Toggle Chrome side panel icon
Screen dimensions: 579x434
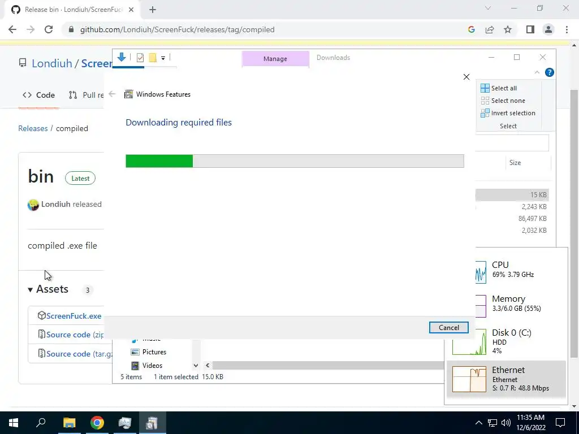pos(530,29)
